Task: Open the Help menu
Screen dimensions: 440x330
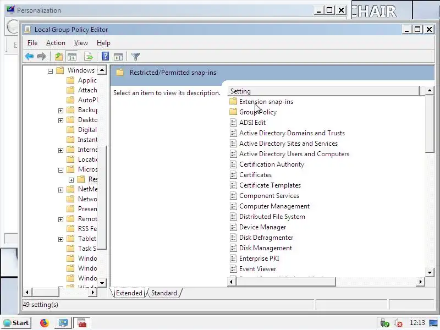Action: point(103,43)
